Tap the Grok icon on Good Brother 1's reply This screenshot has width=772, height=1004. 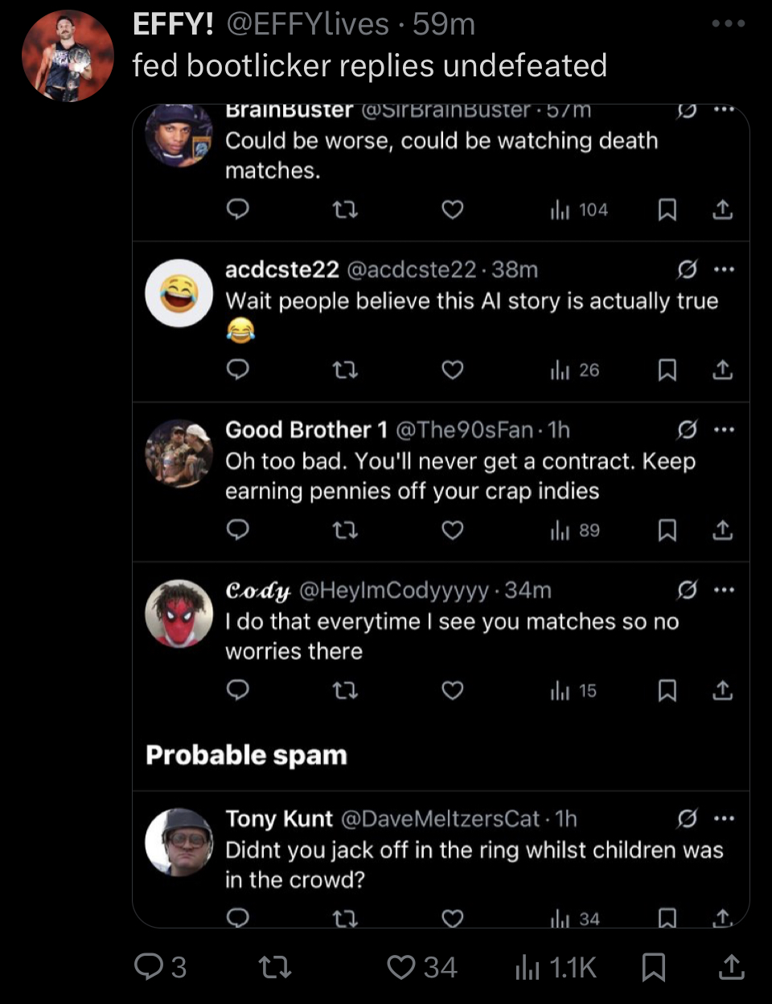(687, 430)
